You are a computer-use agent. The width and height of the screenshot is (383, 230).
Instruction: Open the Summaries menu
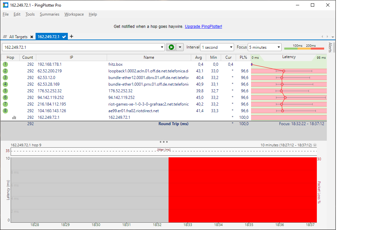(50, 14)
